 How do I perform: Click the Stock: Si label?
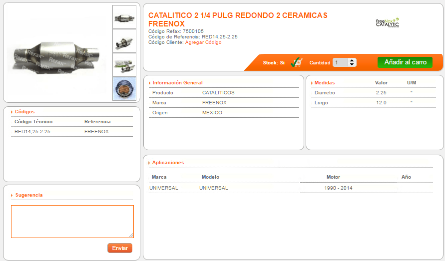(x=274, y=63)
